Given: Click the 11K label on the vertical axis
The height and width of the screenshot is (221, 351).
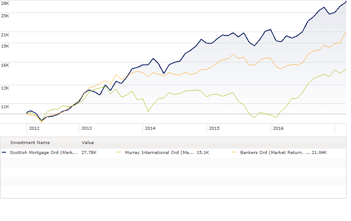Looking at the screenshot, I should pos(5,106).
